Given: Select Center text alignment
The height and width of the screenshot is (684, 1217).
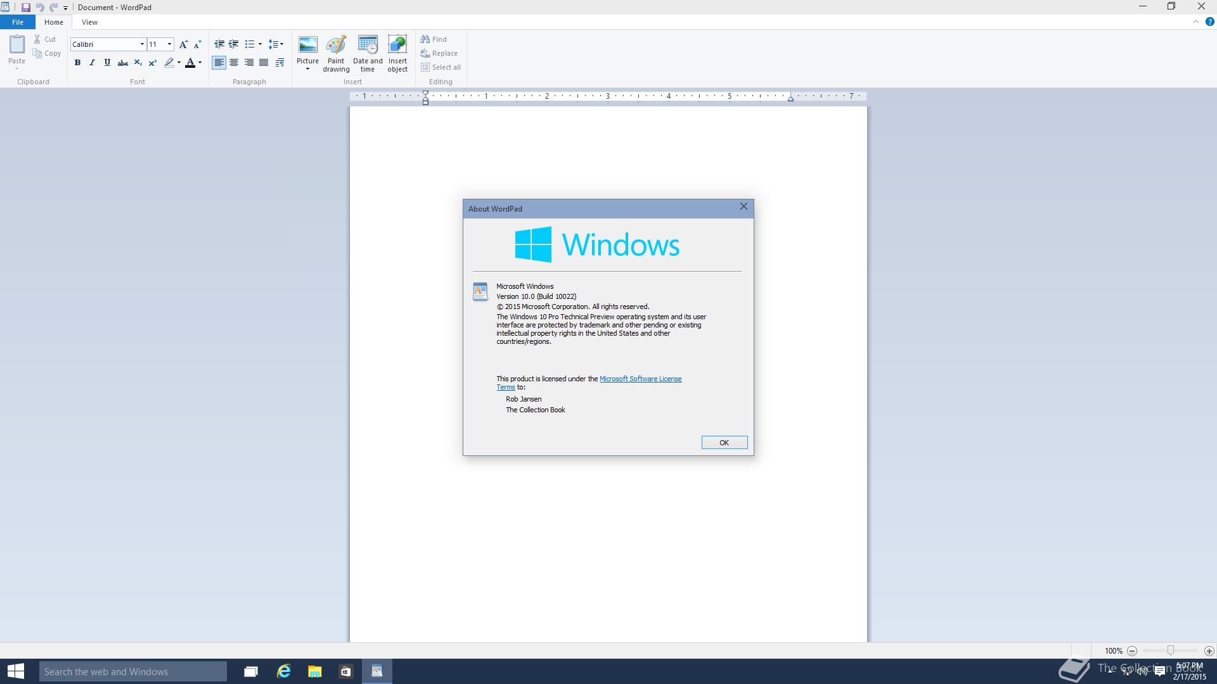Looking at the screenshot, I should point(234,63).
